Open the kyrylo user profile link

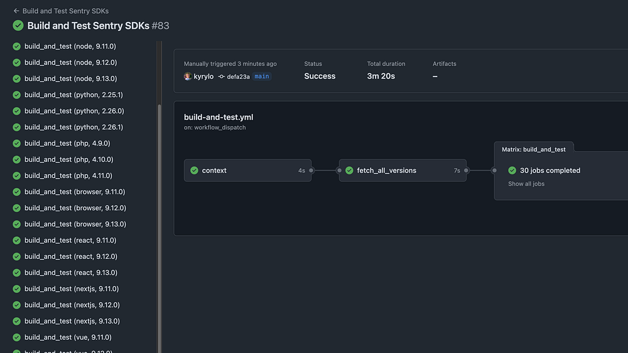(203, 76)
